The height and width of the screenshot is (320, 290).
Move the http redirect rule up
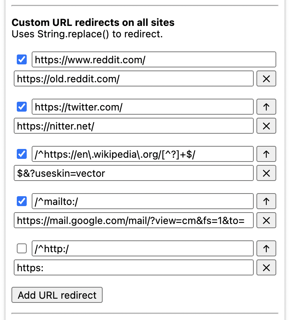266,249
